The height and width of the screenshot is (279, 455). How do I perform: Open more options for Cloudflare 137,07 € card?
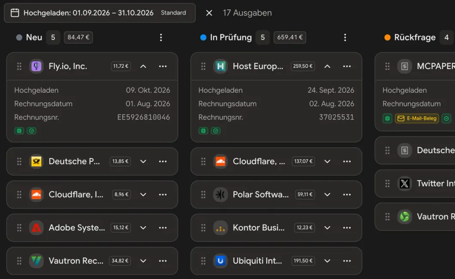tap(347, 161)
